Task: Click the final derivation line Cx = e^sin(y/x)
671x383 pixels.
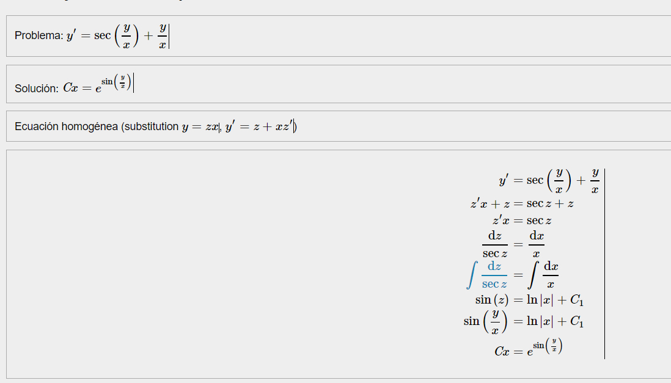Action: (x=529, y=349)
